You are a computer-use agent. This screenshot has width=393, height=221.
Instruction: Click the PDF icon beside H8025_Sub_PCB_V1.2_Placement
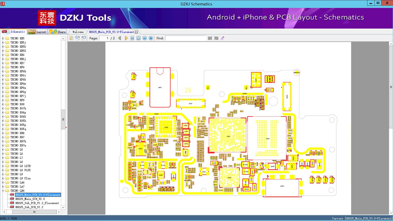click(12, 203)
